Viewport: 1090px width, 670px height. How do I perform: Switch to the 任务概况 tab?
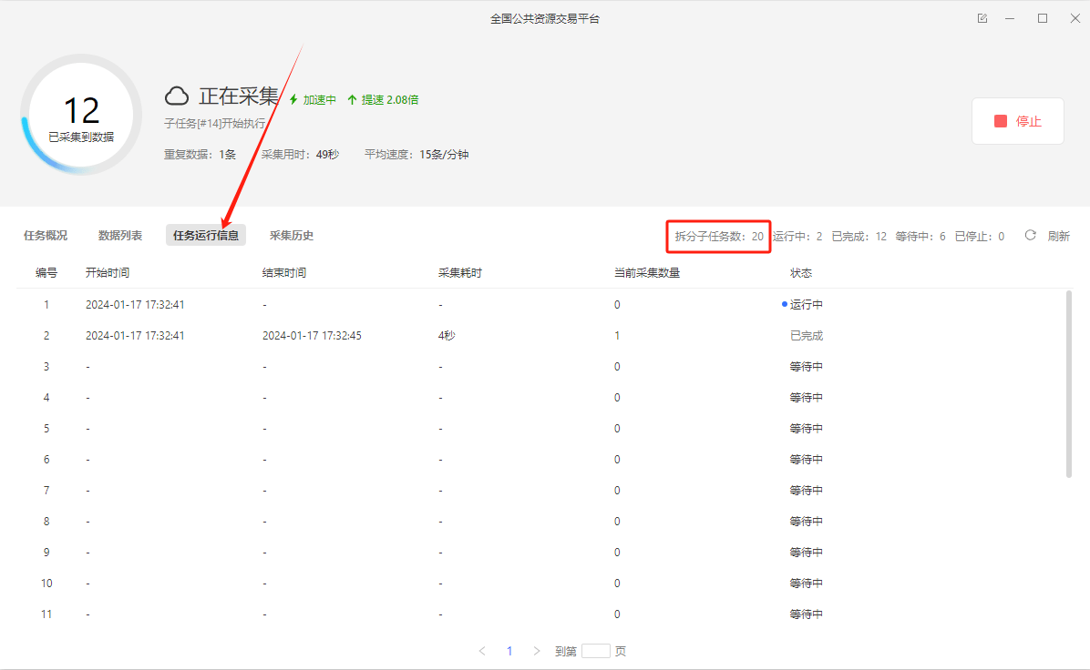[x=46, y=236]
